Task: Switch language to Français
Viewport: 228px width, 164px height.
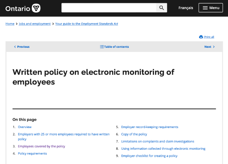Action: 186,8
